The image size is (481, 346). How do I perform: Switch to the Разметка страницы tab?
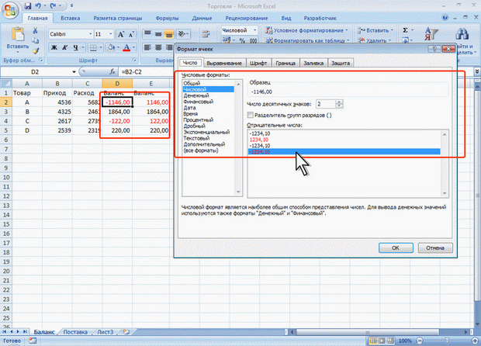click(118, 18)
